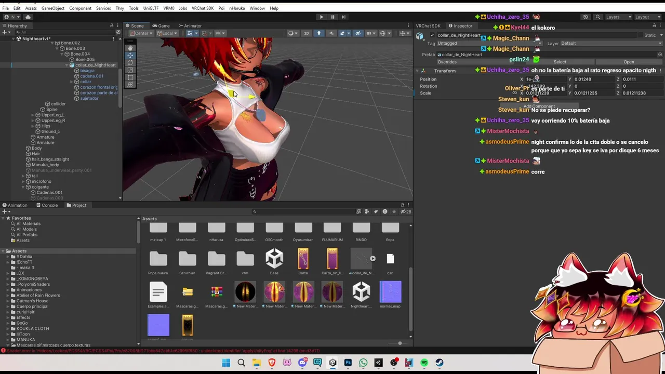Toggle scene effects (skybox/fx) button
Image resolution: width=665 pixels, height=374 pixels.
point(342,33)
